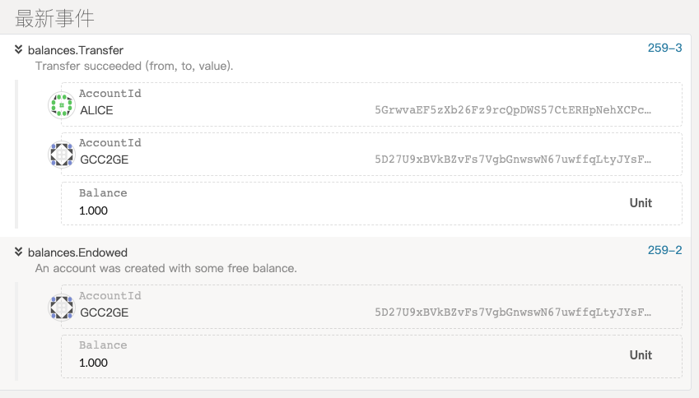Select GCC2GE's address in the Endowed event
The width and height of the screenshot is (699, 398).
pos(513,312)
